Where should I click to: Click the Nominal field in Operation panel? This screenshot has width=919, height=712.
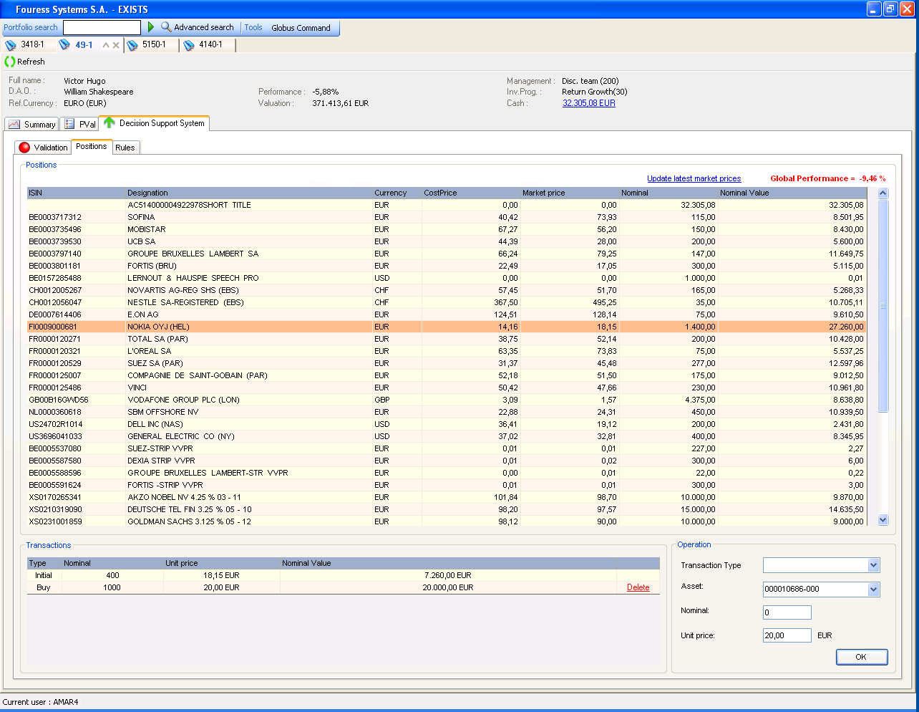(x=787, y=612)
